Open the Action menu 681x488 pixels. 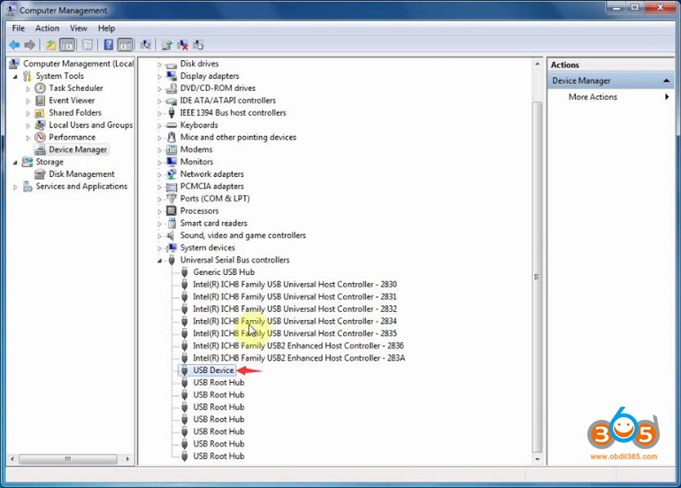pyautogui.click(x=47, y=28)
